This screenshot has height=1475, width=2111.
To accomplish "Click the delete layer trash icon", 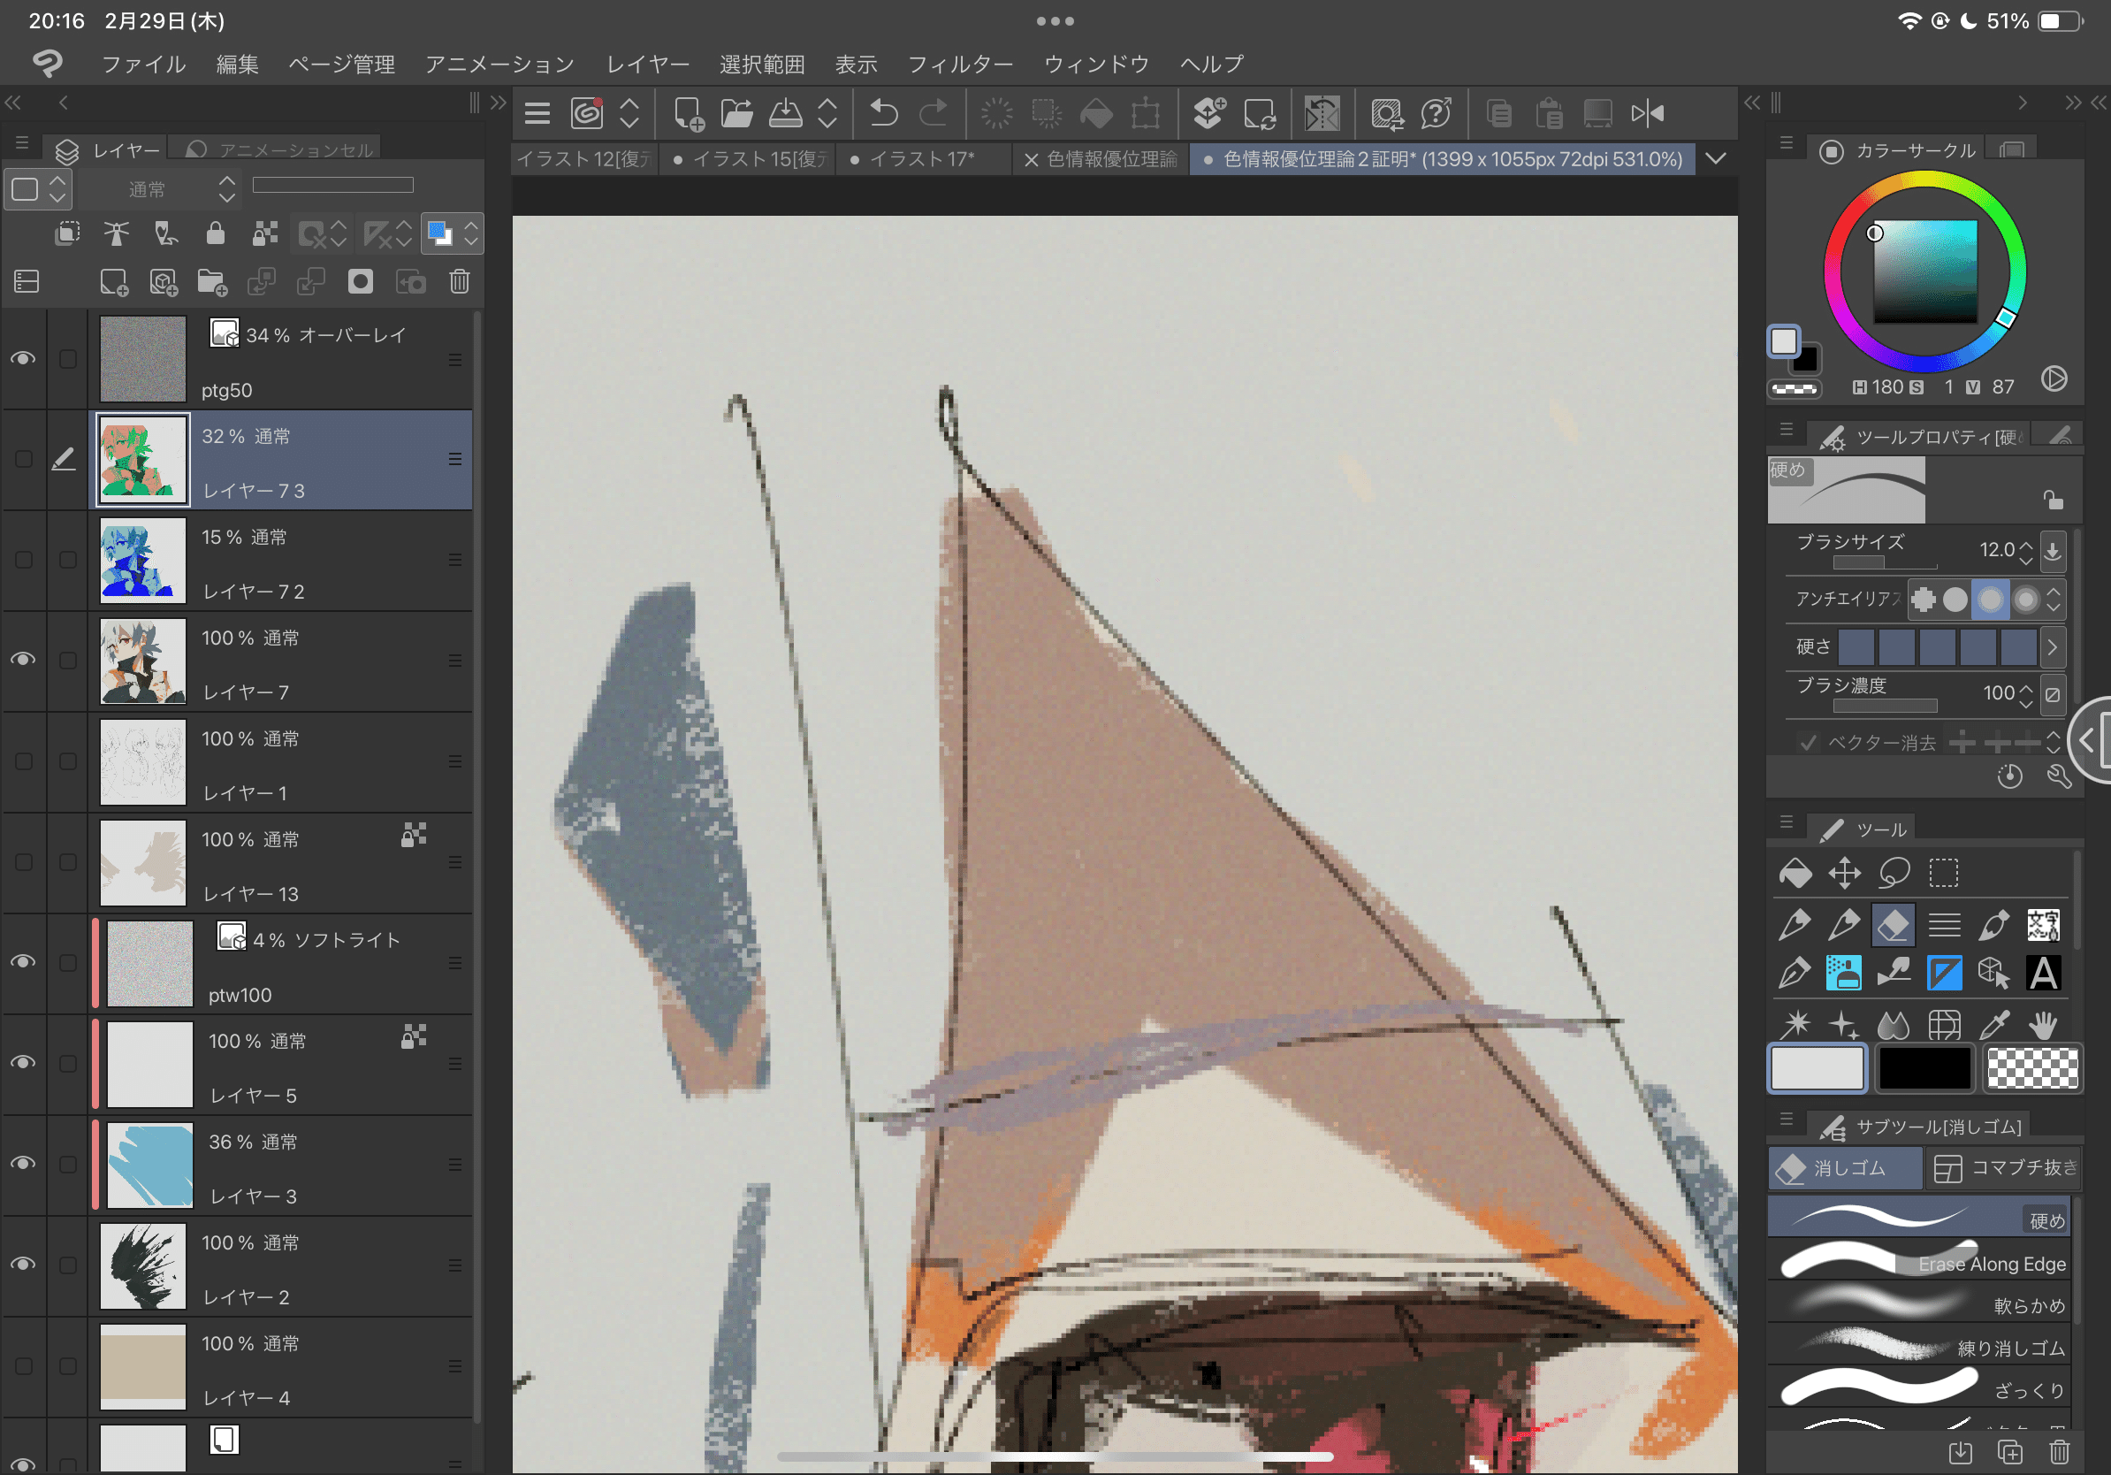I will coord(460,281).
